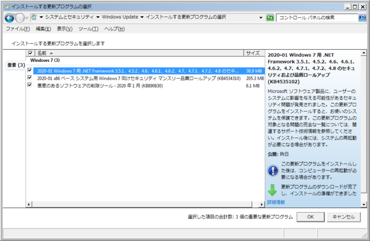This screenshot has height=241, width=370.
Task: Click the 205.3 MB size value
Action: point(255,78)
